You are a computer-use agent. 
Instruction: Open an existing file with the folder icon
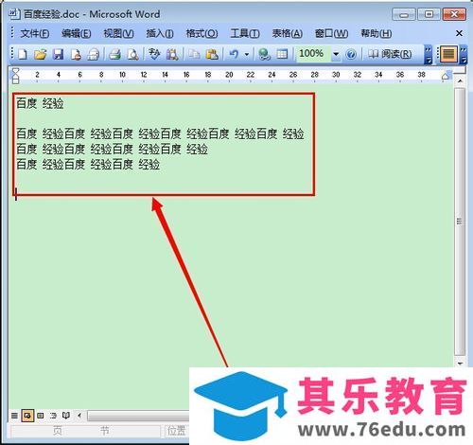tap(41, 54)
